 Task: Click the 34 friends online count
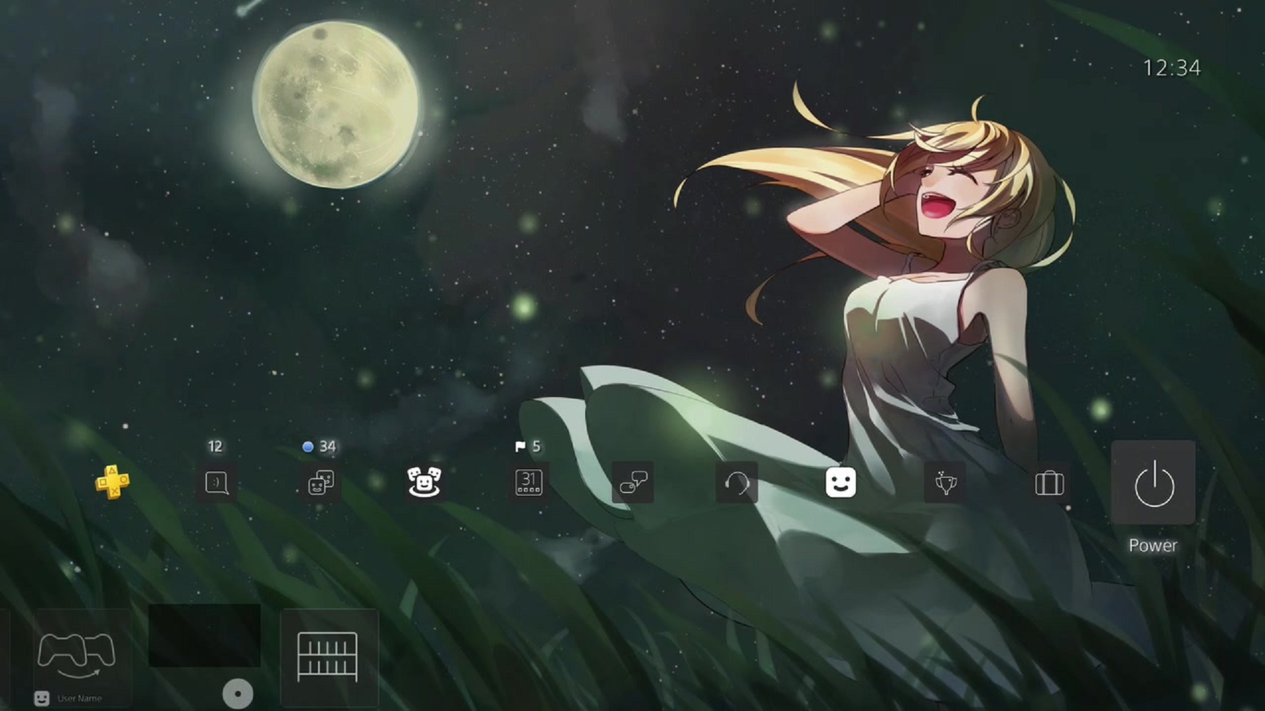(x=327, y=446)
